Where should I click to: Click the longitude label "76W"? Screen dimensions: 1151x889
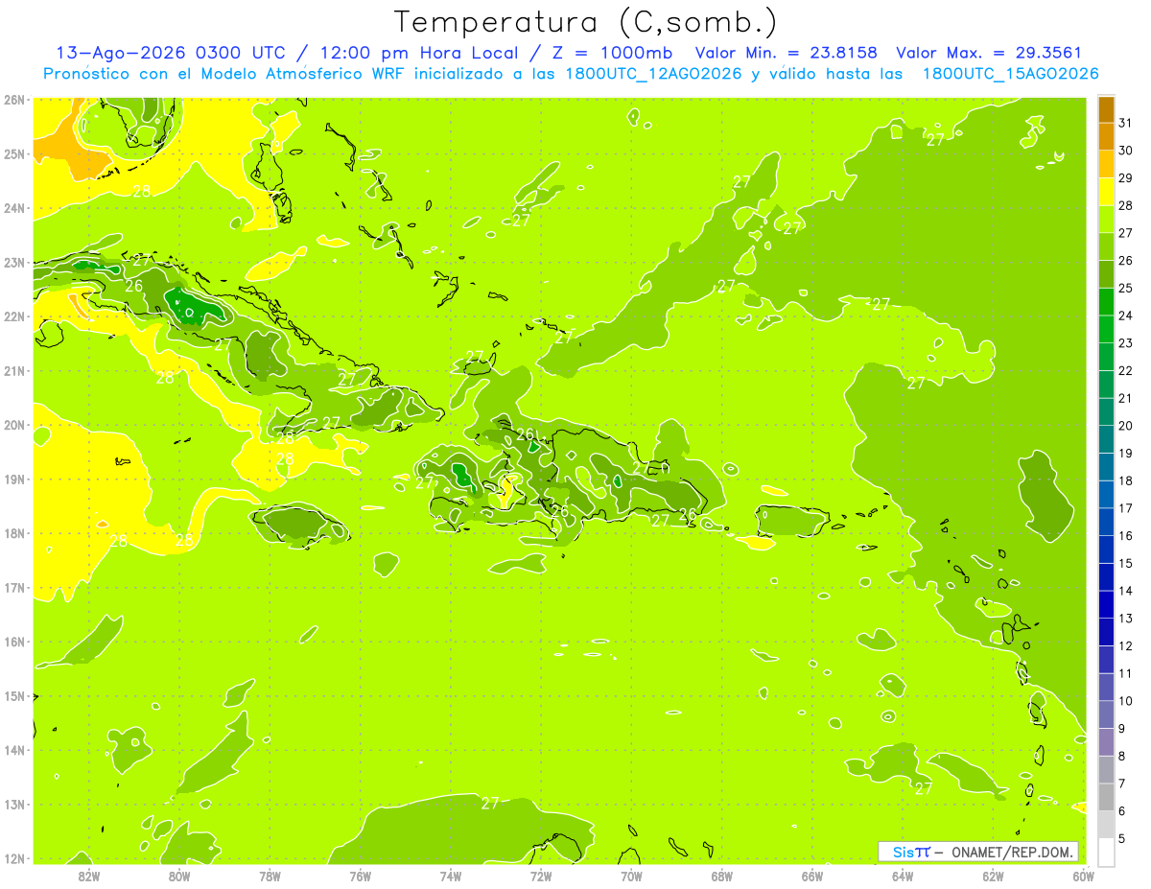tap(360, 877)
